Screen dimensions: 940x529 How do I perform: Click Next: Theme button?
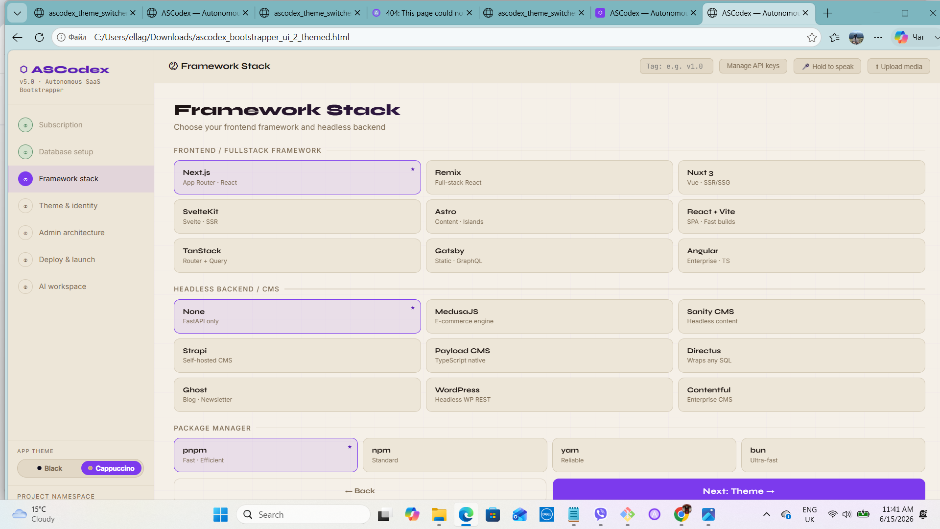[x=739, y=490]
